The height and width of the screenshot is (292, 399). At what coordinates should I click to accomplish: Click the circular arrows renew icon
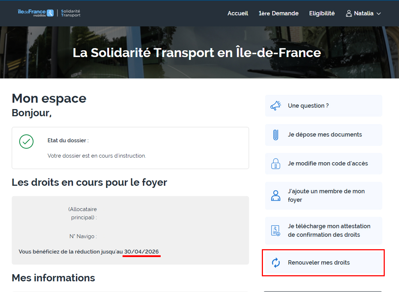[276, 263]
